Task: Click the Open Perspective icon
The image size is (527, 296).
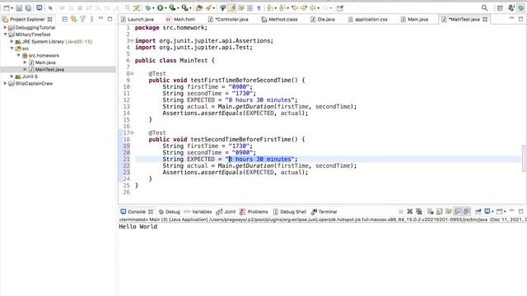Action: tap(500, 8)
